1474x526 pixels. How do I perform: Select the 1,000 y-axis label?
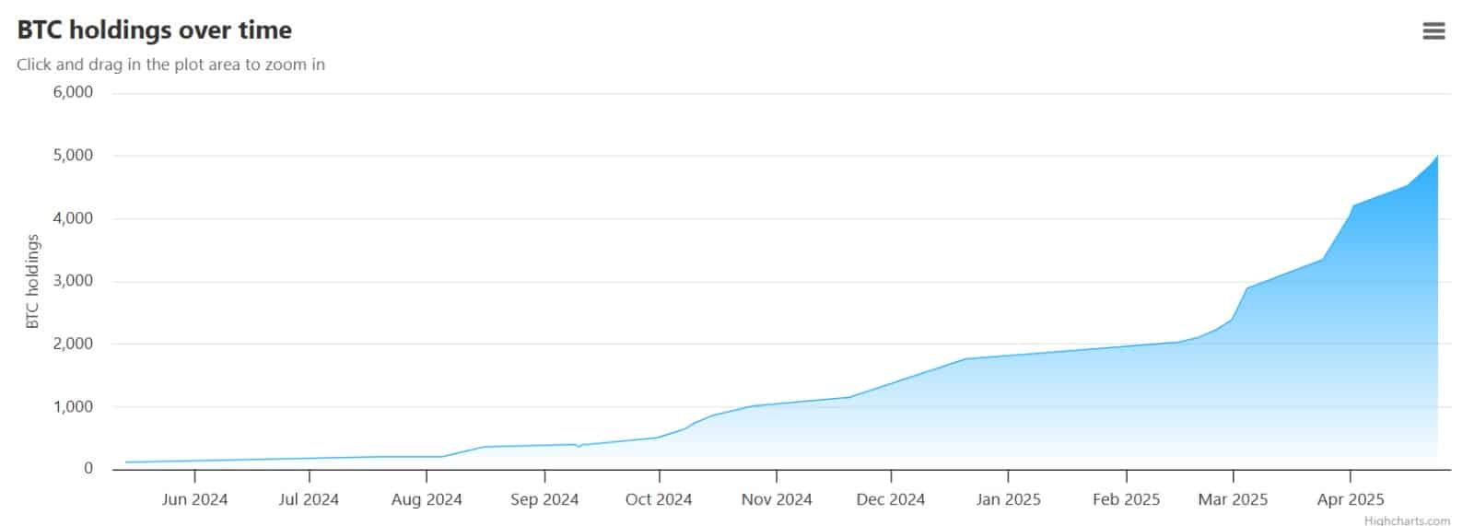pos(73,406)
